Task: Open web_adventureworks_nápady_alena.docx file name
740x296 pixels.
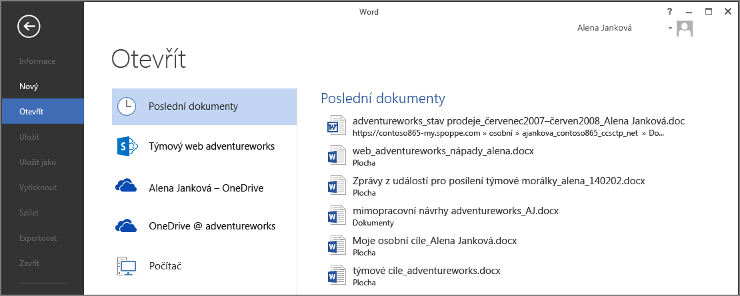Action: pyautogui.click(x=443, y=151)
